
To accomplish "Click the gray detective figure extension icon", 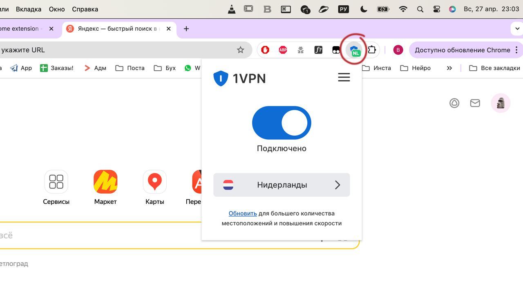I will click(x=301, y=50).
